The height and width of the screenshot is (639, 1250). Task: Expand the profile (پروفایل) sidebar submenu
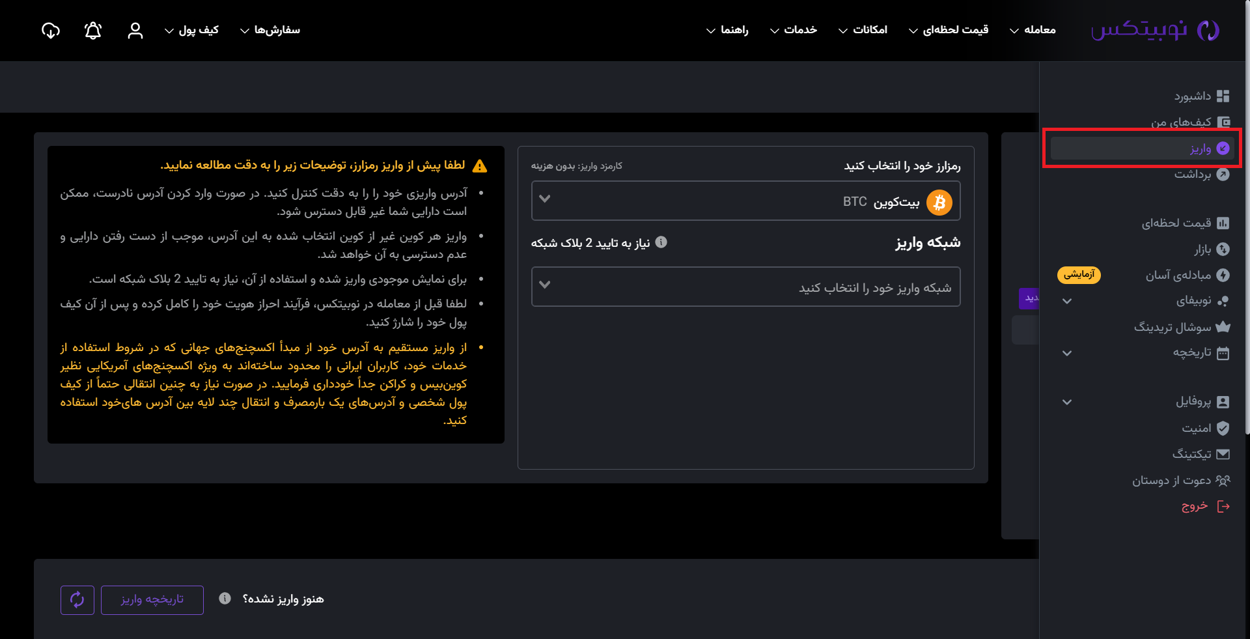[1067, 402]
